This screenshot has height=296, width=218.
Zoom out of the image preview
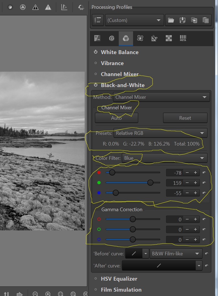pyautogui.click(x=35, y=294)
